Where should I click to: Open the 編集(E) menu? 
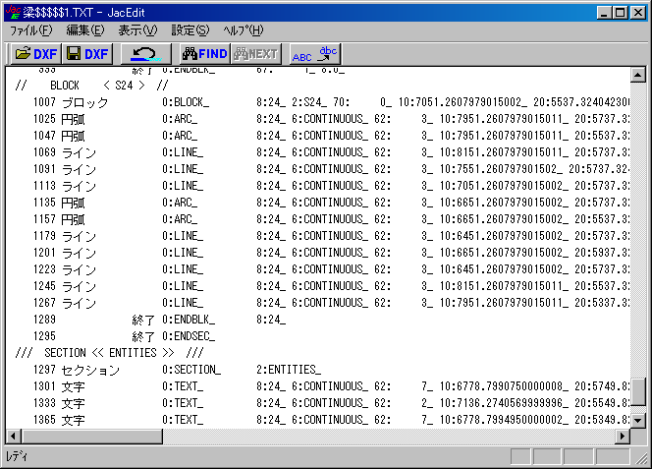(x=84, y=31)
